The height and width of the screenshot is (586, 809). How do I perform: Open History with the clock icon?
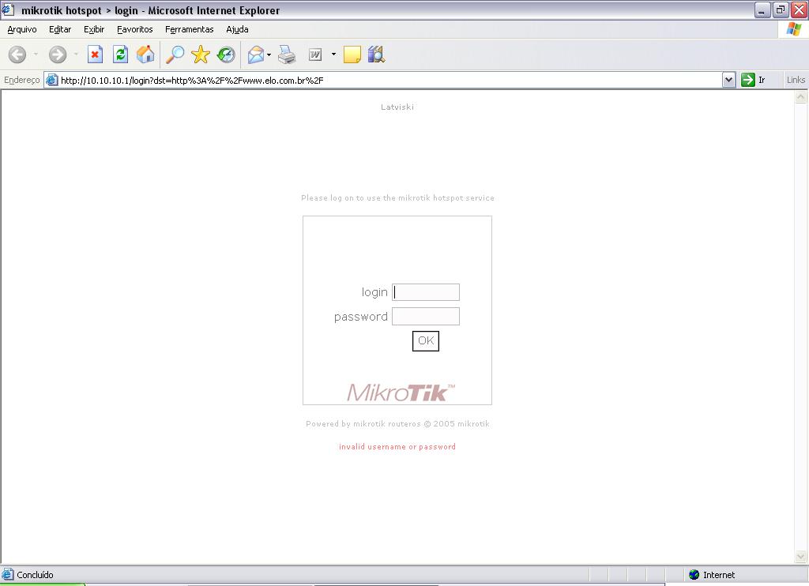point(225,54)
